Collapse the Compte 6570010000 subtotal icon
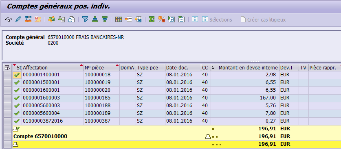The width and height of the screenshot is (341, 149). pyautogui.click(x=208, y=137)
